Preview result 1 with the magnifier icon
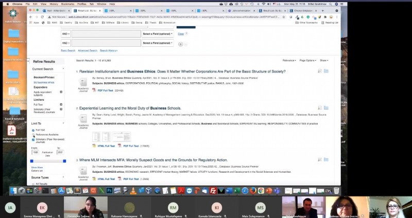Image resolution: width=412 pixels, height=218 pixels. point(320,71)
